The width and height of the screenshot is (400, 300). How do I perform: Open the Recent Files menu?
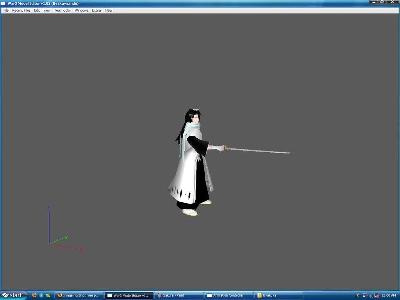tap(21, 11)
